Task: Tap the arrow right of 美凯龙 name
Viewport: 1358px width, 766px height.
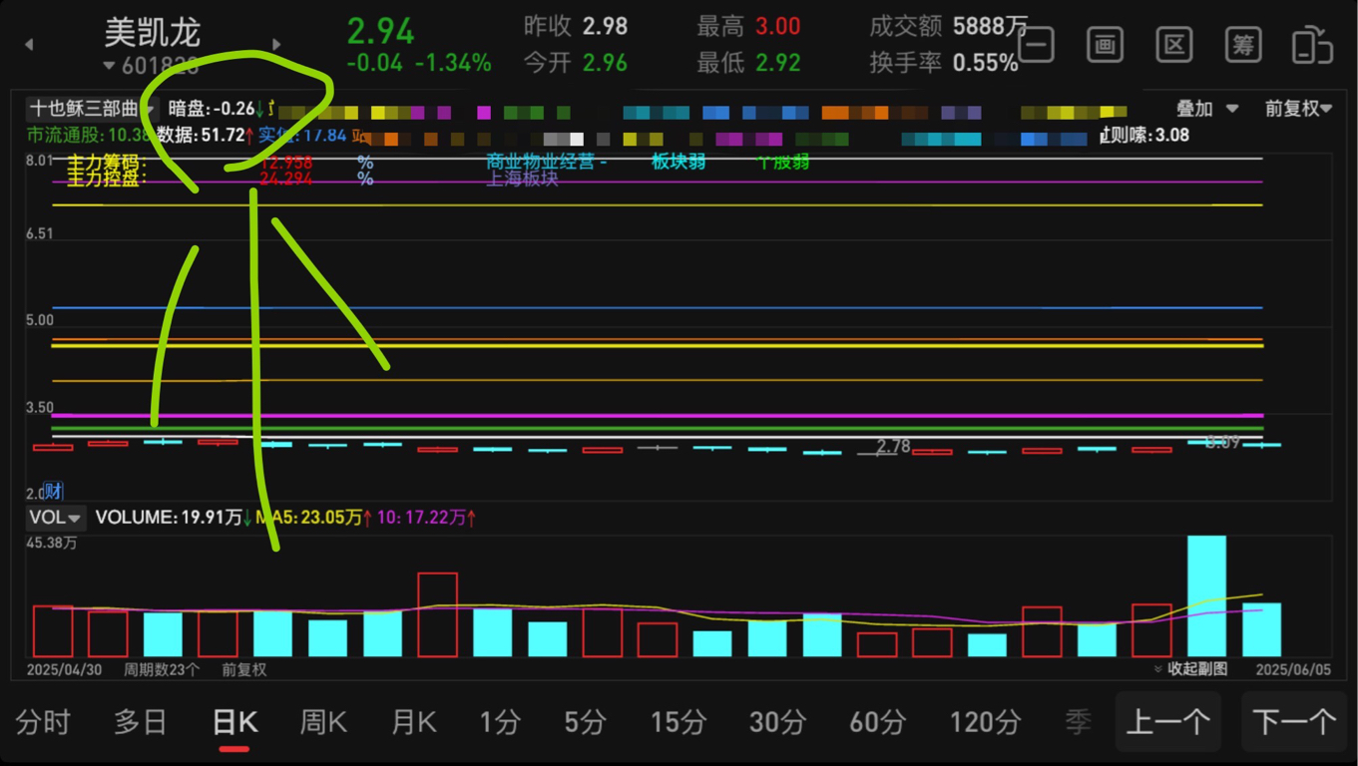Action: (276, 44)
